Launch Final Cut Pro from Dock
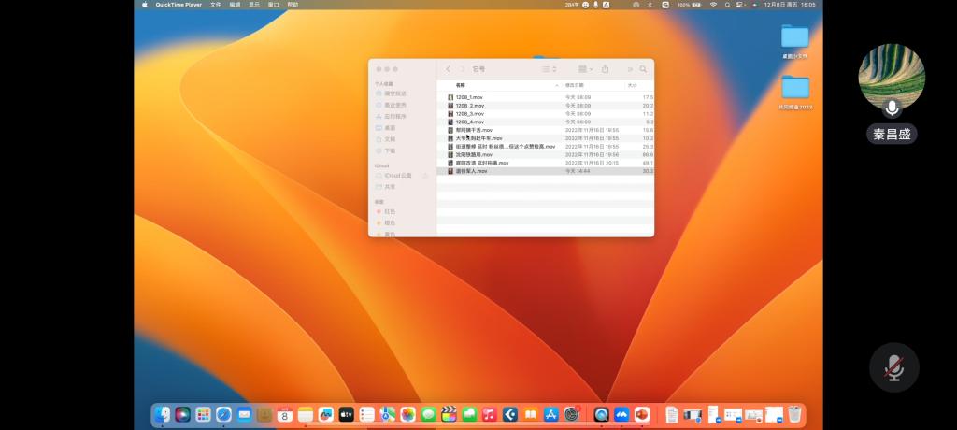 tap(449, 415)
